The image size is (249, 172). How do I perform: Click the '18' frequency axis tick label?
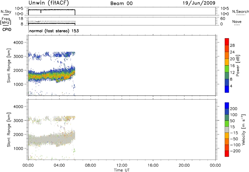pyautogui.click(x=21, y=19)
